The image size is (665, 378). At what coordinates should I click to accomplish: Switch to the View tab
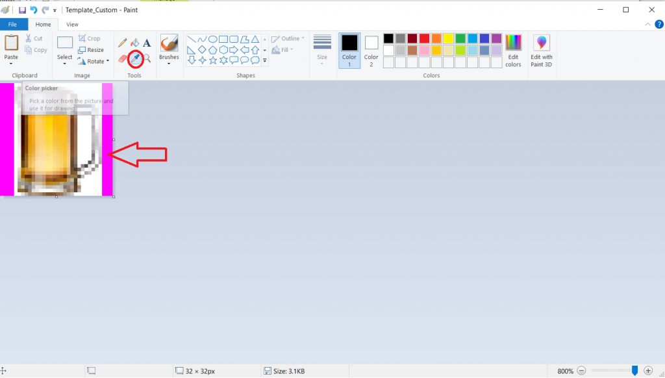[73, 24]
